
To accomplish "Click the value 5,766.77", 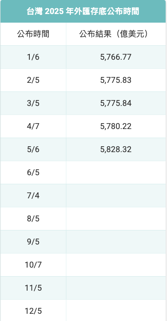I will [116, 57].
